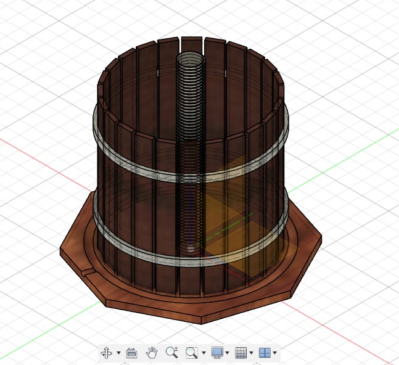Expand the Zoom Window options arrow
The width and height of the screenshot is (399, 365).
point(204,353)
